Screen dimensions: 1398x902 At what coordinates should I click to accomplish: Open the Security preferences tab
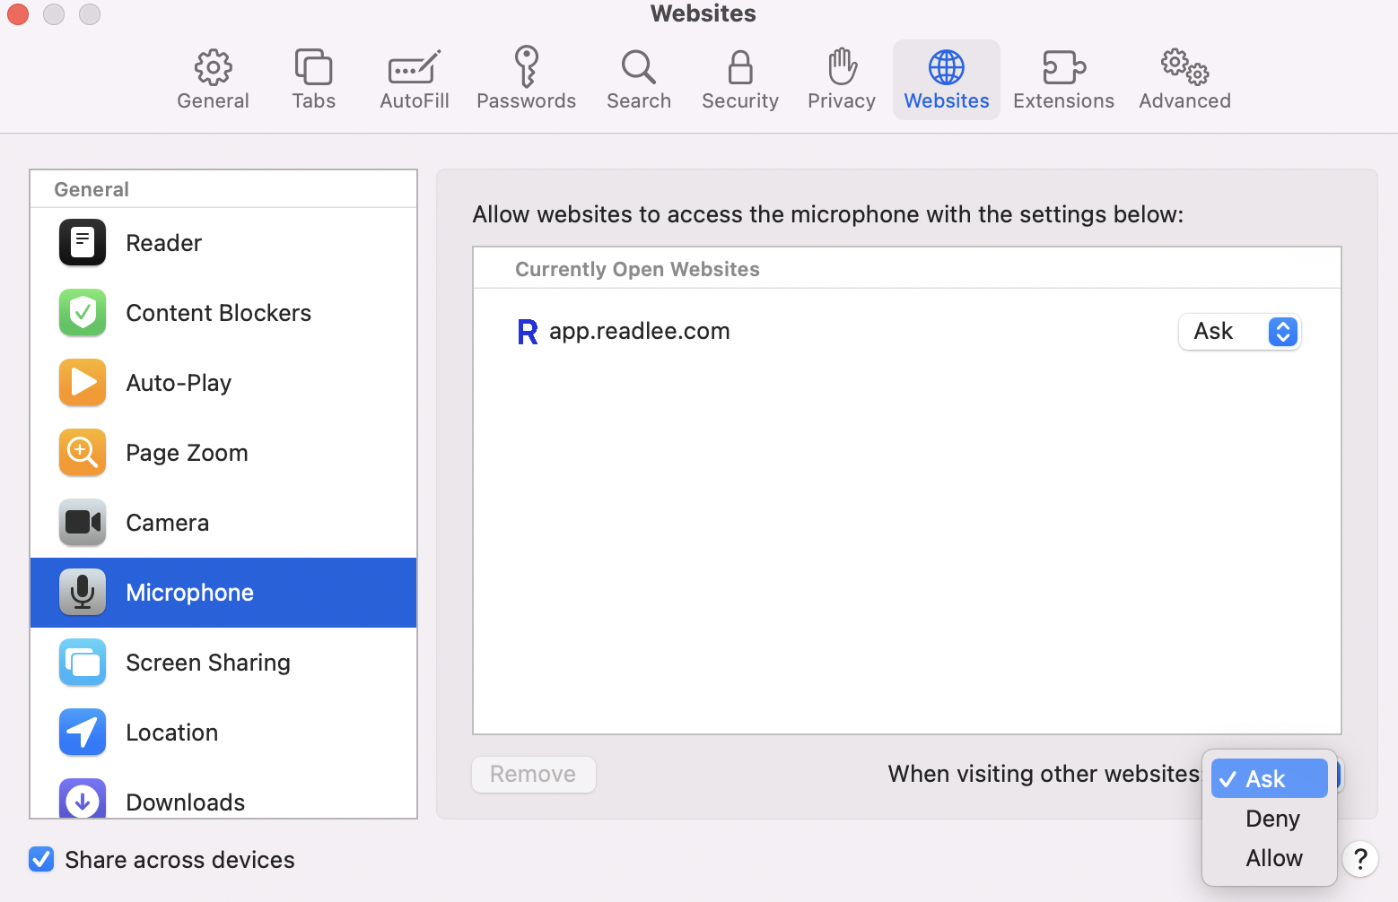click(x=740, y=80)
